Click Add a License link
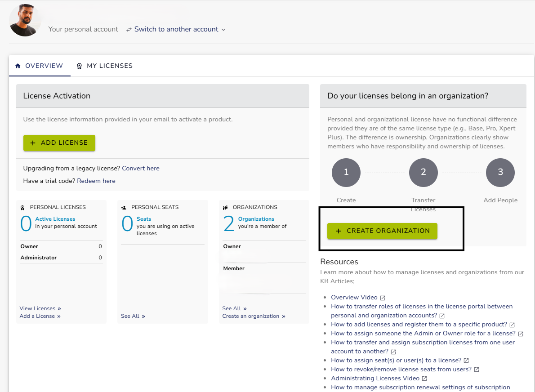The width and height of the screenshot is (535, 392). [40, 316]
